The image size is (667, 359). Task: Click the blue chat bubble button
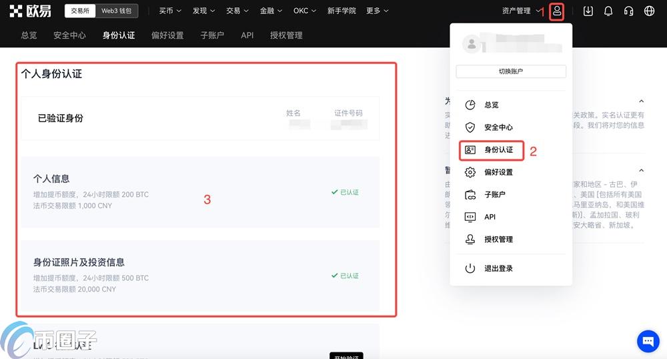point(648,341)
